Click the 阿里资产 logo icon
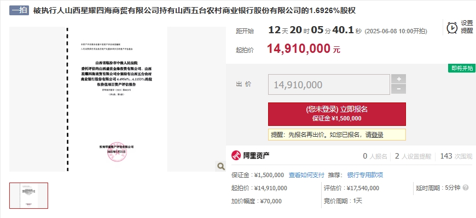Image resolution: width=476 pixels, height=218 pixels. coord(236,156)
